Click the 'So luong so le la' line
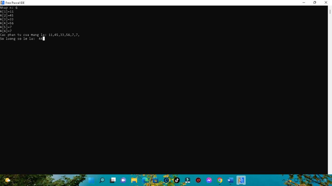This screenshot has height=186, width=332. click(21, 39)
